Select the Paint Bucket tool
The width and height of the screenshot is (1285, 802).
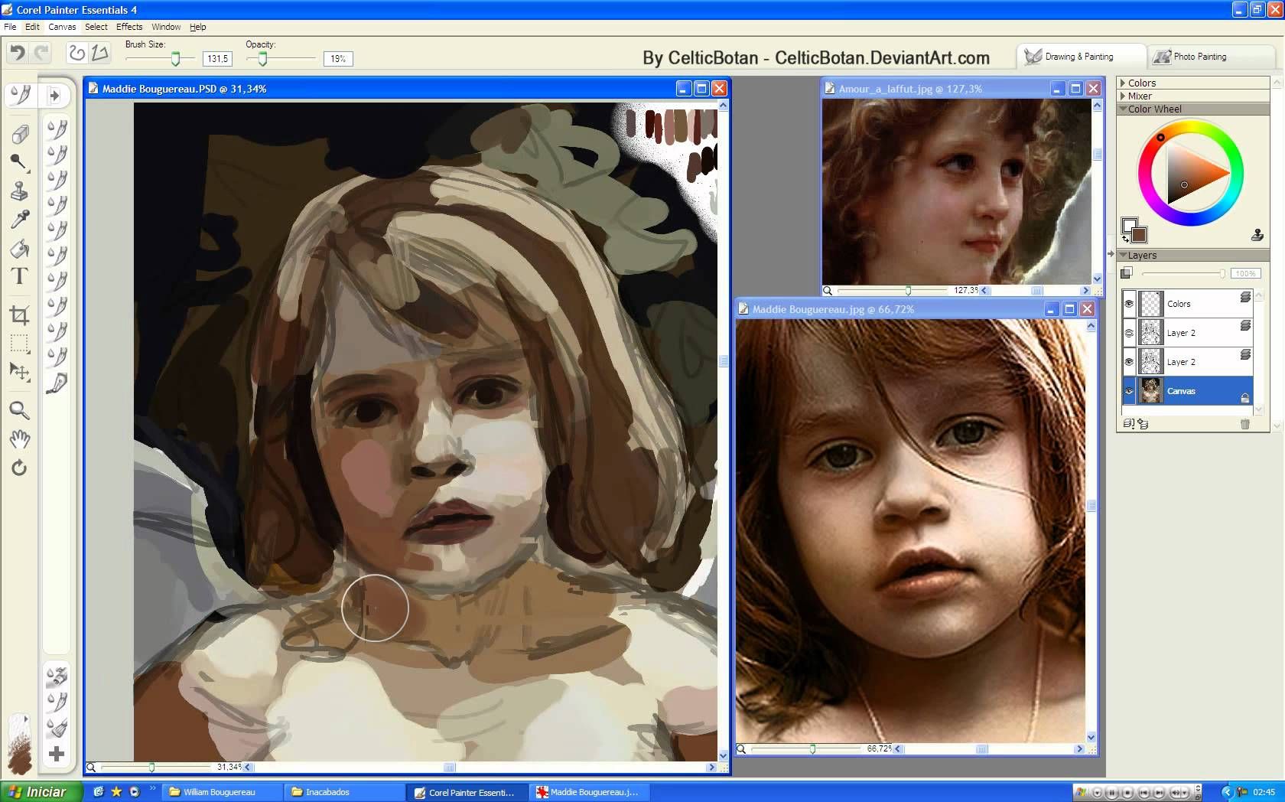point(20,248)
